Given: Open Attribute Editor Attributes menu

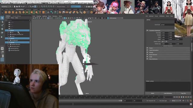Looking at the screenshot, I should 162,16.
